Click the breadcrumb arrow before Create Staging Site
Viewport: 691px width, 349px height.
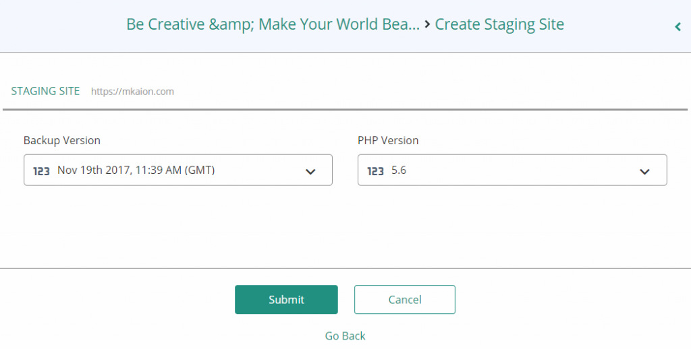coord(427,25)
